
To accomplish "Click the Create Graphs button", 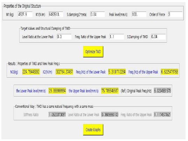I will (x=93, y=129).
